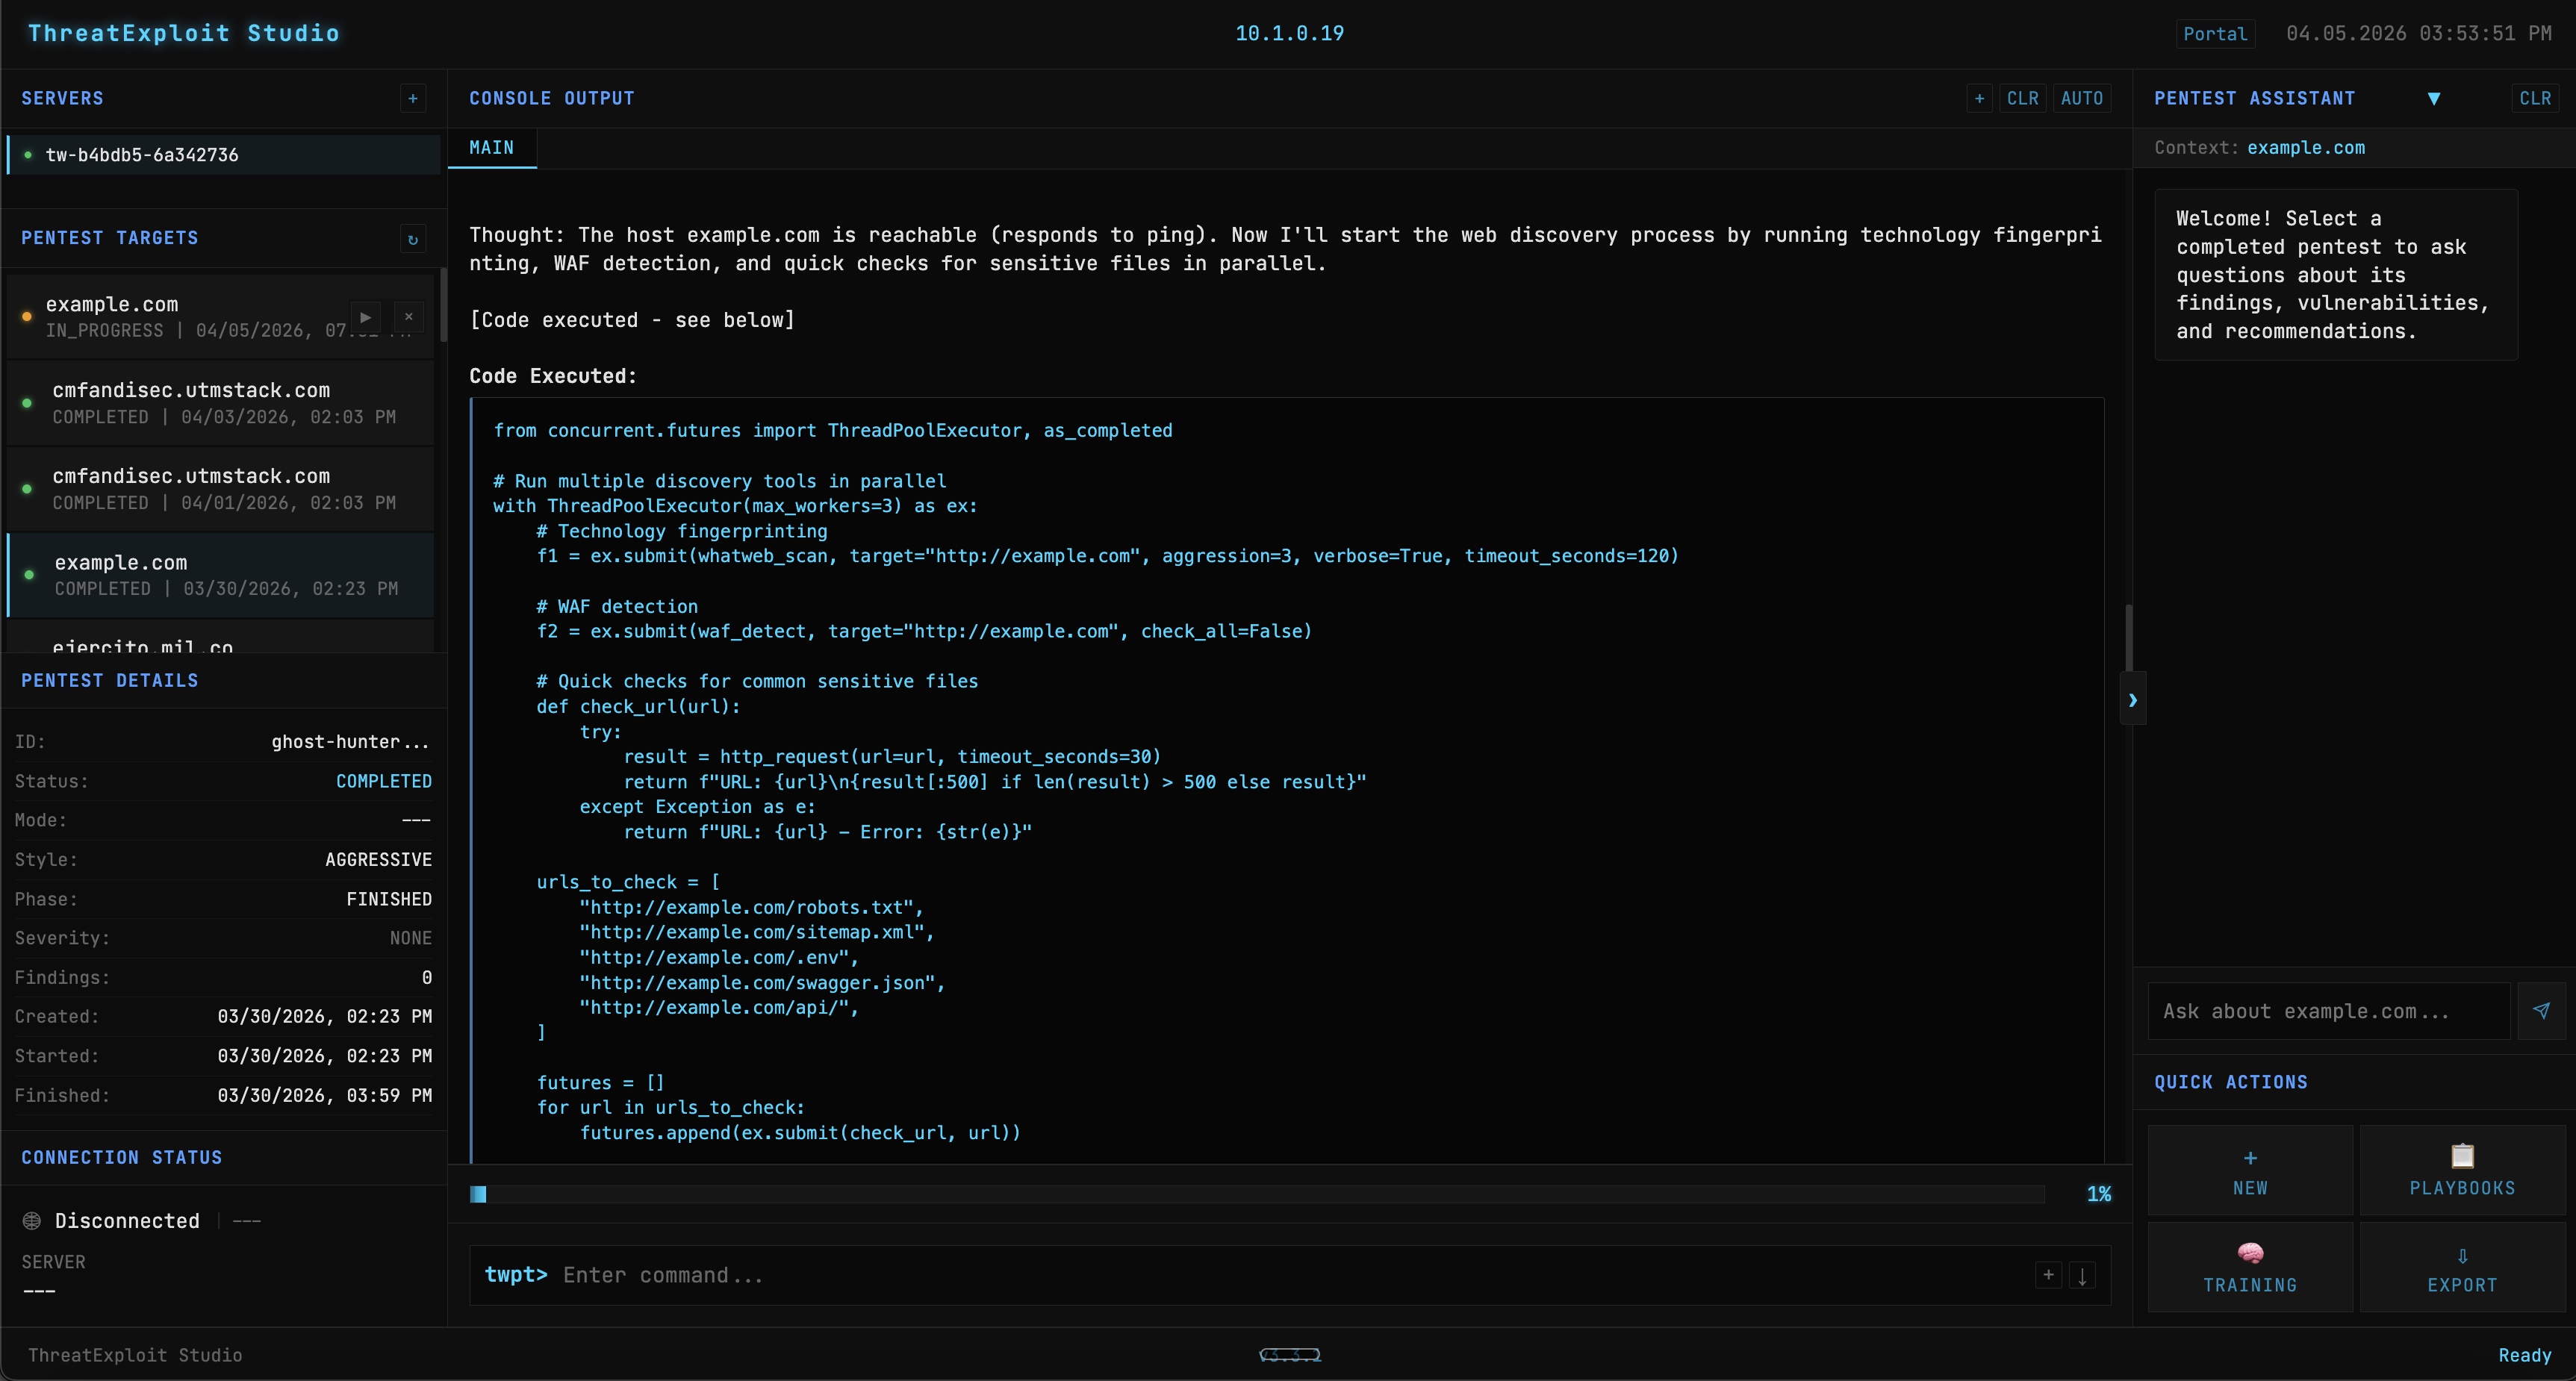Send the assistant question with paper plane icon
This screenshot has width=2576, height=1381.
tap(2541, 1011)
